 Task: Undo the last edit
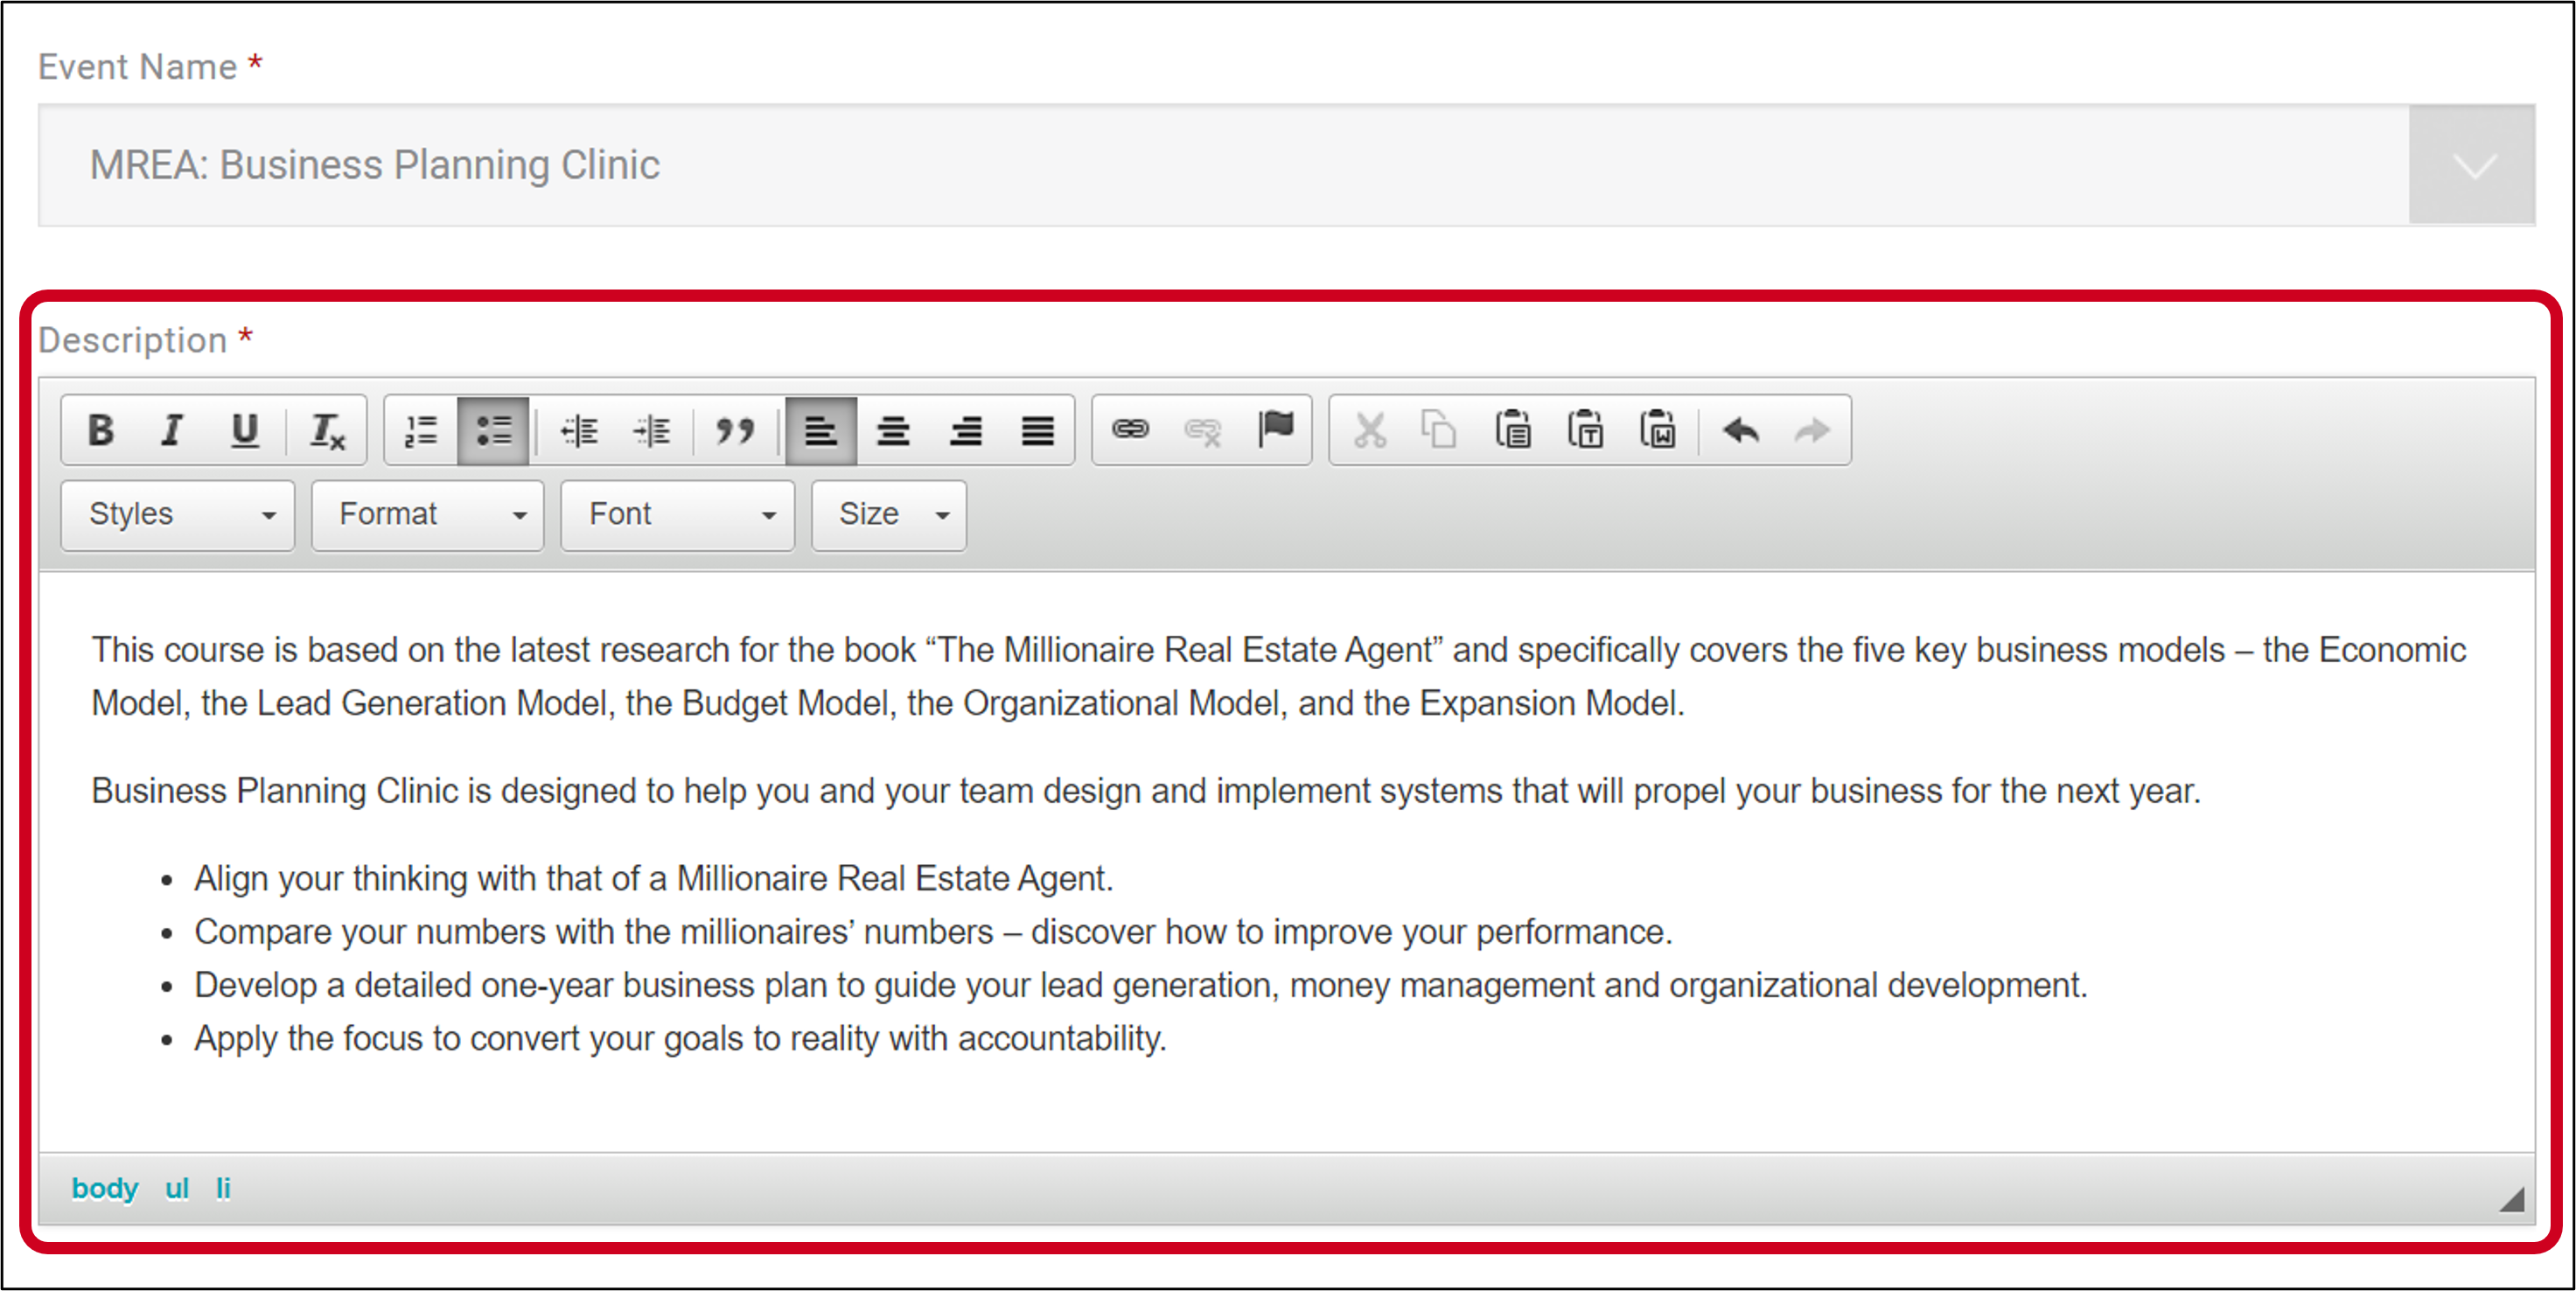tap(1741, 431)
